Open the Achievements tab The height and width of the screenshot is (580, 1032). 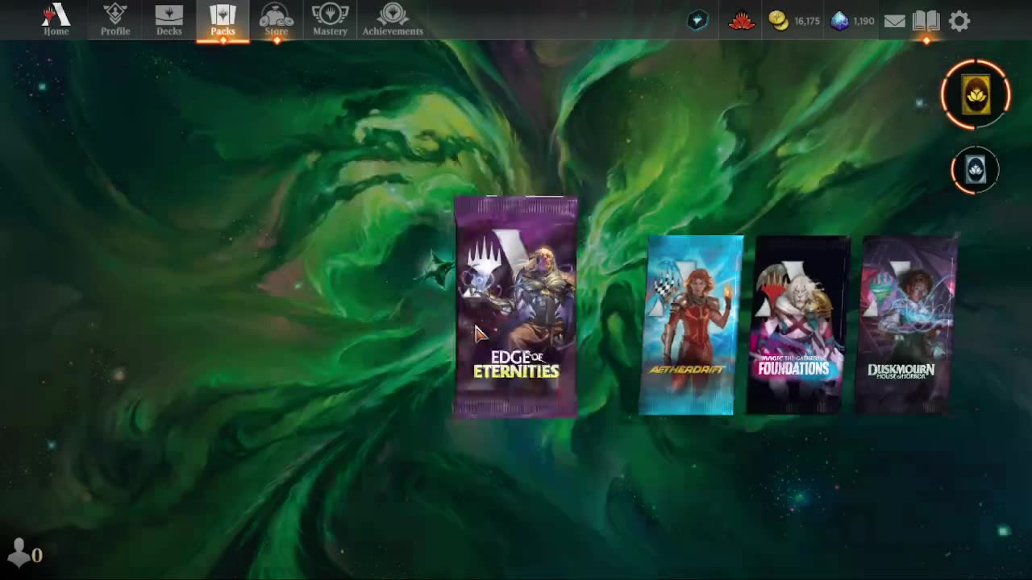pyautogui.click(x=393, y=20)
